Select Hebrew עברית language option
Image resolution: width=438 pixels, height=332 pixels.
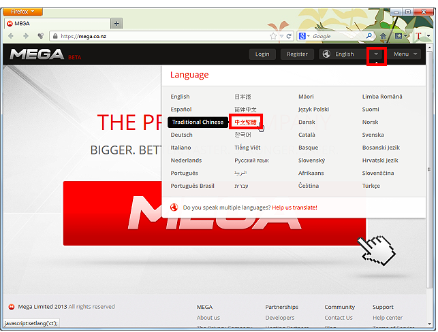[241, 186]
